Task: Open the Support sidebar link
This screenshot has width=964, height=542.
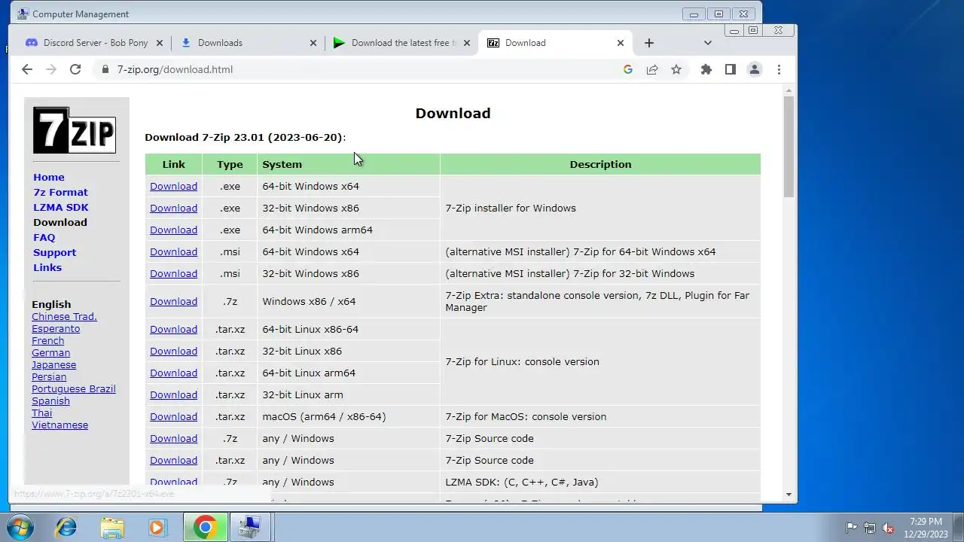Action: point(54,252)
